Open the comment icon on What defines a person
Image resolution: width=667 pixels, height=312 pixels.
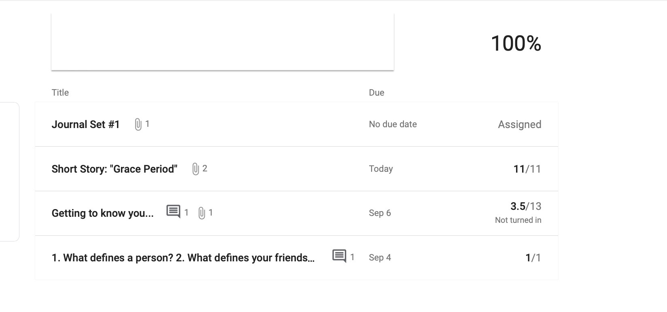click(x=339, y=256)
